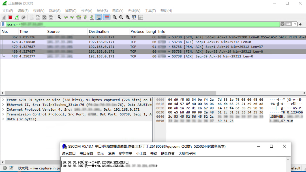Screen dimensions: 306x172
Task: Click the capture status circle indicator
Action: 5,168
